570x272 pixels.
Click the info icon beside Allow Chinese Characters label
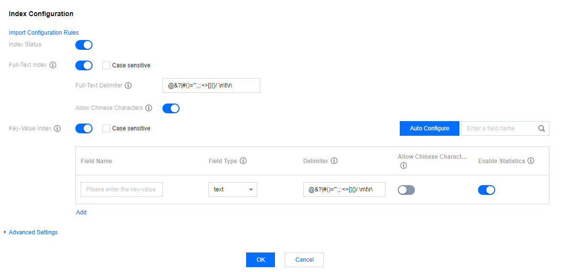(x=149, y=108)
